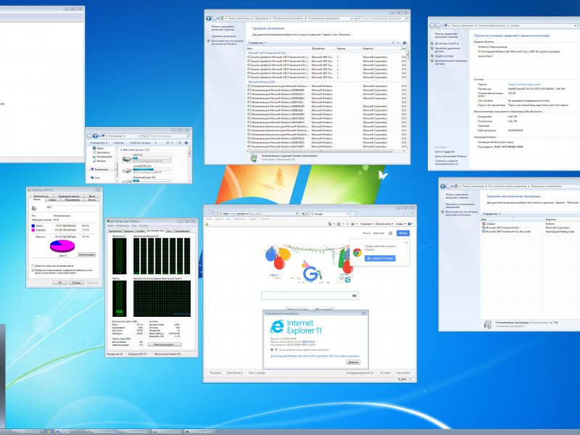Click the shield icon beside Windows features in the Installed Updates sidebar

[x=209, y=41]
